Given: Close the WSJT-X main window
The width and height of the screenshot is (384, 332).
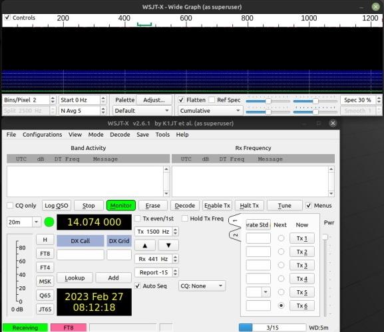Looking at the screenshot, I should point(333,123).
